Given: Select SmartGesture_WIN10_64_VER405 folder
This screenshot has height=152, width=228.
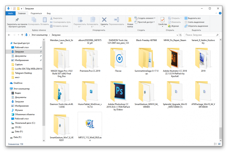Looking at the screenshot, I should pyautogui.click(x=146, y=95).
